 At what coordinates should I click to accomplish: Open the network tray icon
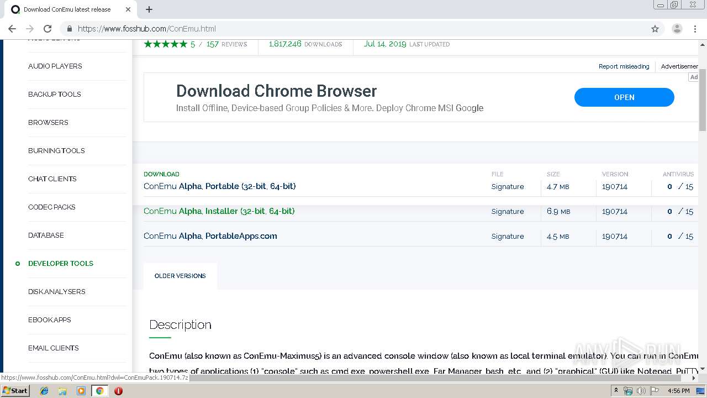pos(628,391)
